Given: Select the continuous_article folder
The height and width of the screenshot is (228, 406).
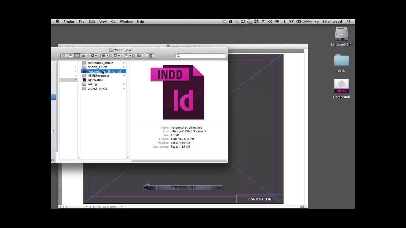Looking at the screenshot, I should coord(103,63).
